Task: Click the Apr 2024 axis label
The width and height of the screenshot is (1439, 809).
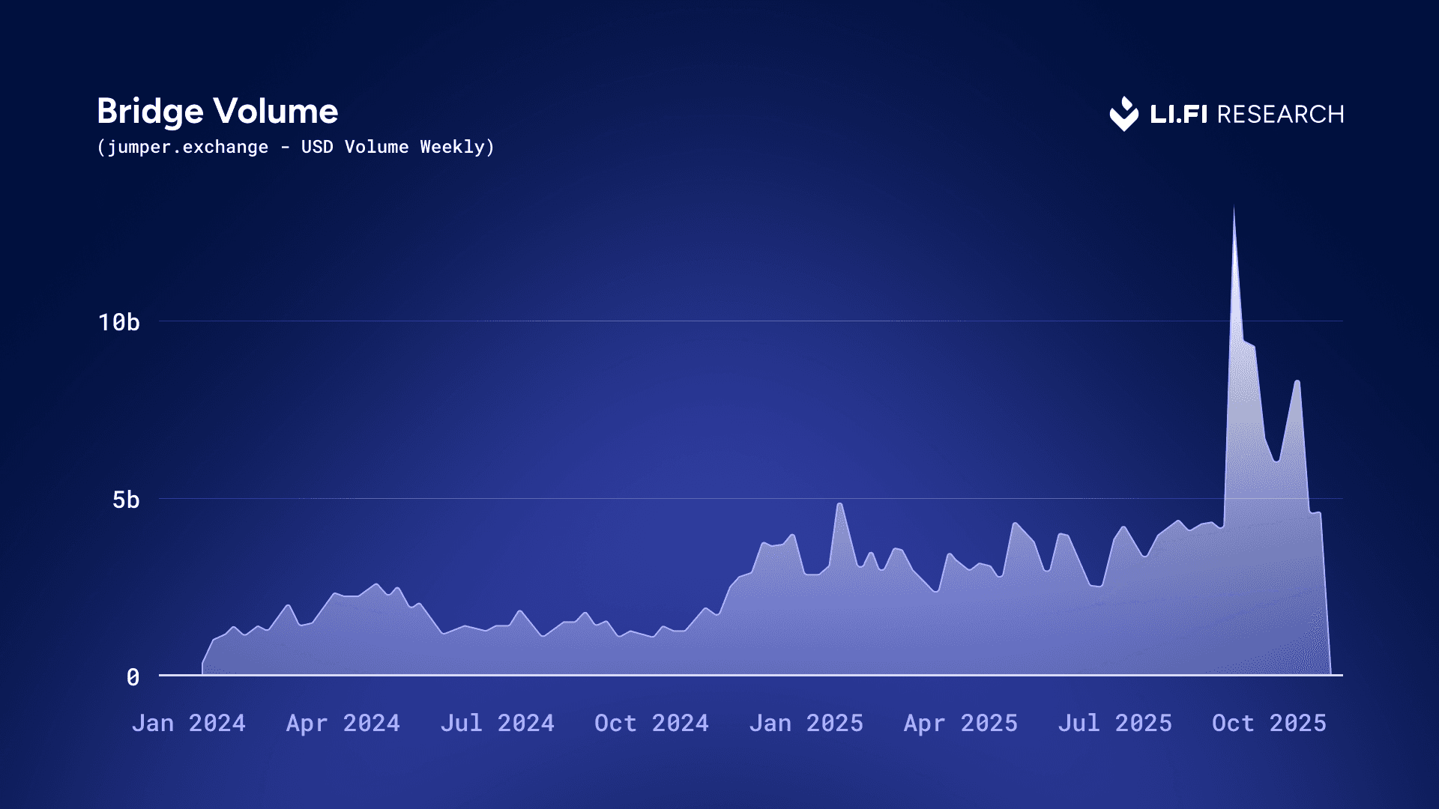Action: tap(343, 723)
